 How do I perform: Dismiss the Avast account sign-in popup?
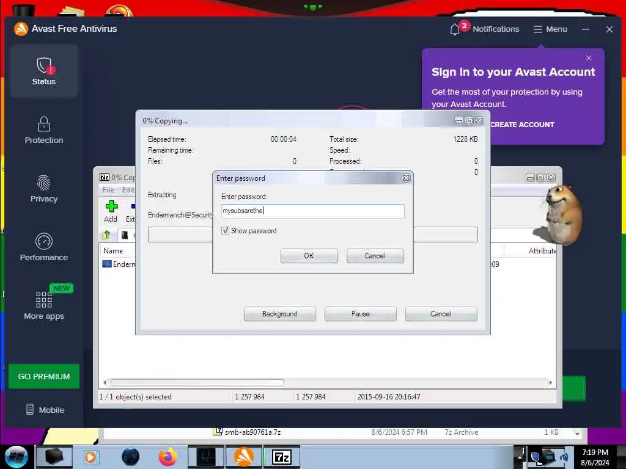click(x=589, y=58)
